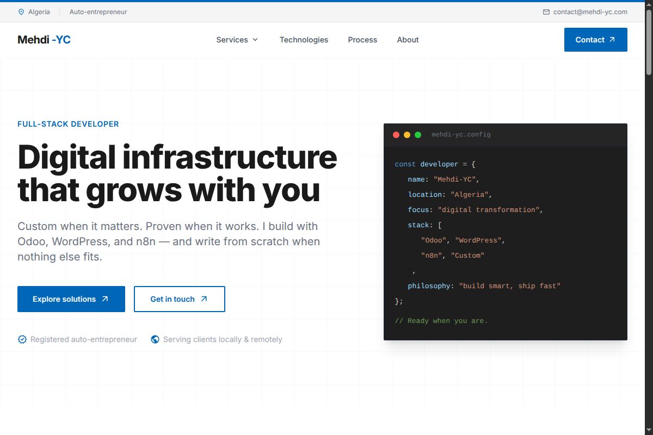
Task: Go to the Process nav item
Action: point(362,40)
